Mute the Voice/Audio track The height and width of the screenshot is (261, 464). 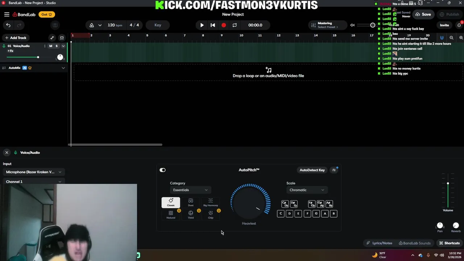[x=51, y=46]
